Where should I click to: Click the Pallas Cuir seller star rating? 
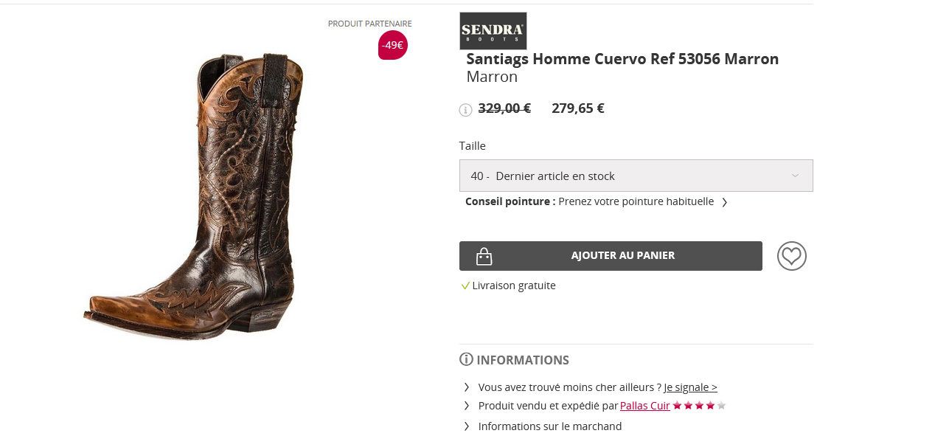tap(698, 406)
